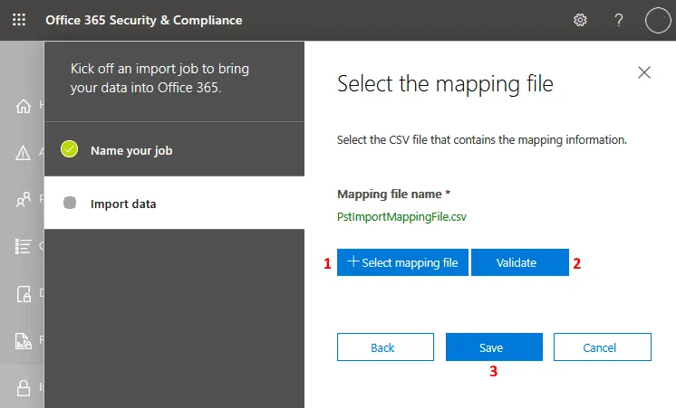Open Alerts triangle icon in sidebar
Image resolution: width=676 pixels, height=408 pixels.
(24, 153)
